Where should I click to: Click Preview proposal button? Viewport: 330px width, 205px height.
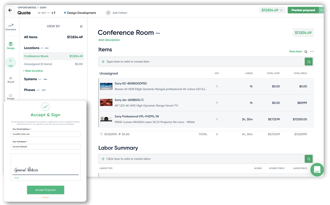[x=303, y=10]
